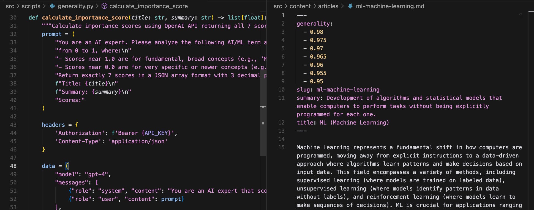534x210 pixels.
Task: Click line number 15 in markdown editor
Action: tap(281, 147)
